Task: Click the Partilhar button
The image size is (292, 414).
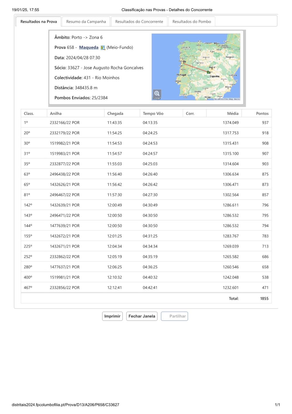Action: (x=174, y=316)
